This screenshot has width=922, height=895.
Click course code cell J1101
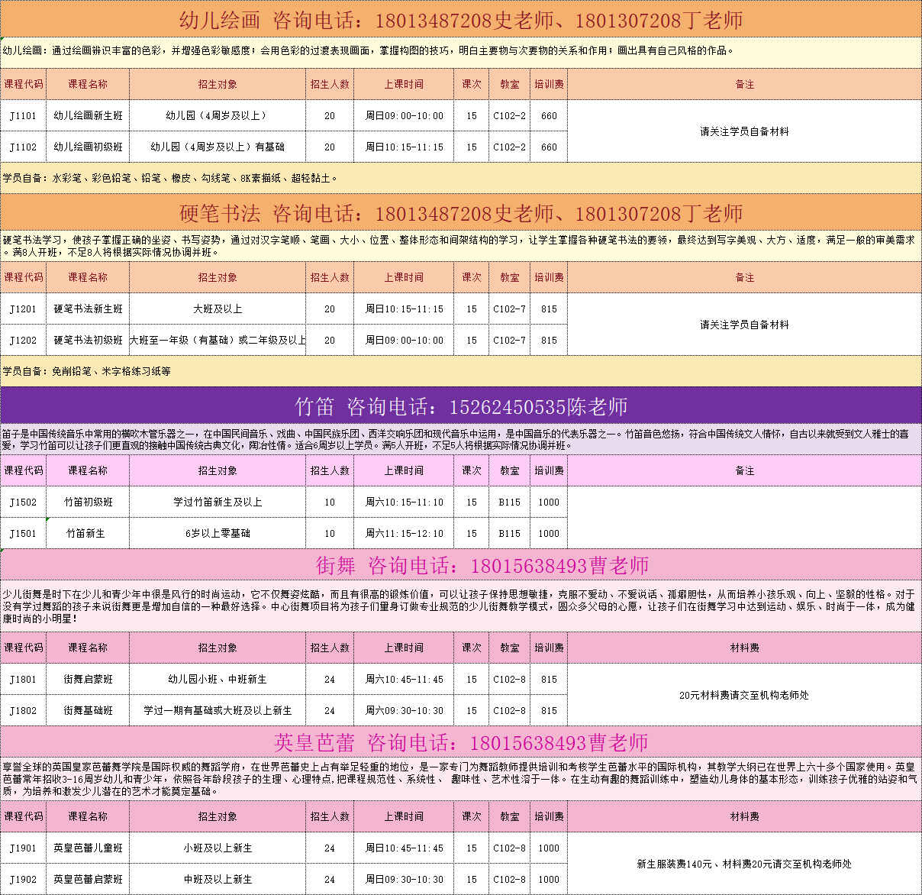[23, 116]
